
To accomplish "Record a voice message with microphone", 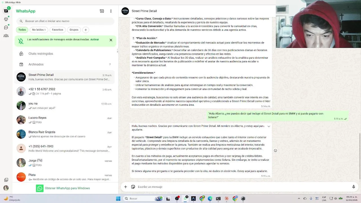I will 353,187.
